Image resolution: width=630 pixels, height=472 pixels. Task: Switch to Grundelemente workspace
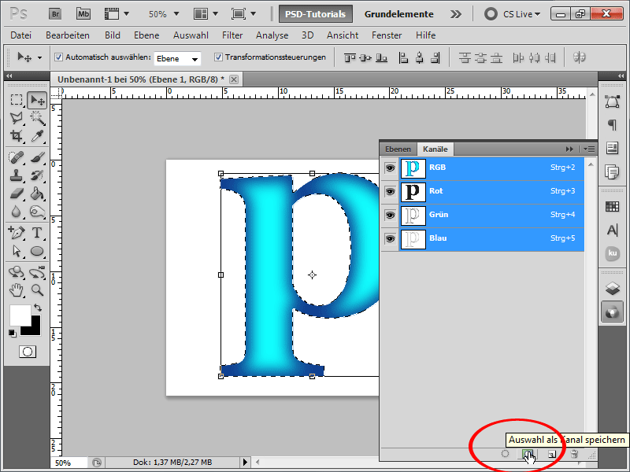click(x=399, y=14)
